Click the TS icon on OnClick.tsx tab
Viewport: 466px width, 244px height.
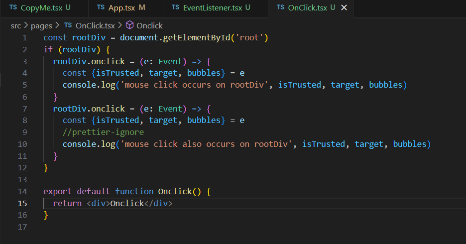coord(280,7)
